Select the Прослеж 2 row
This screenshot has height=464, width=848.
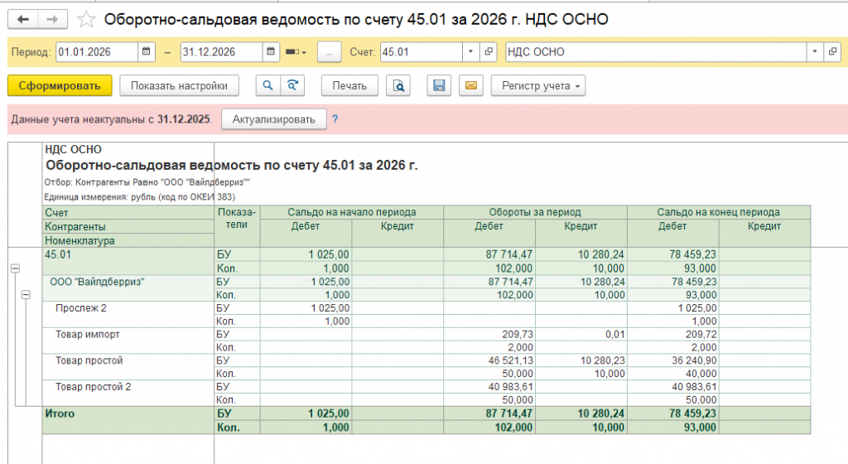coord(128,314)
